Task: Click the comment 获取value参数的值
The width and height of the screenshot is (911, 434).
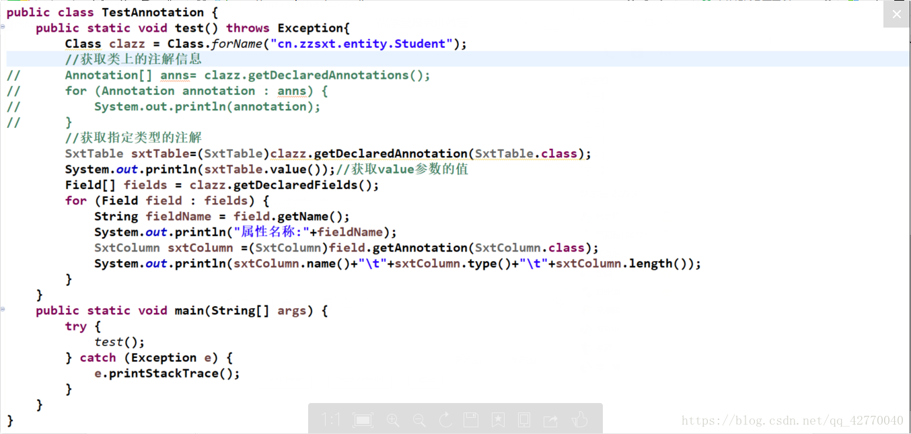Action: (402, 170)
